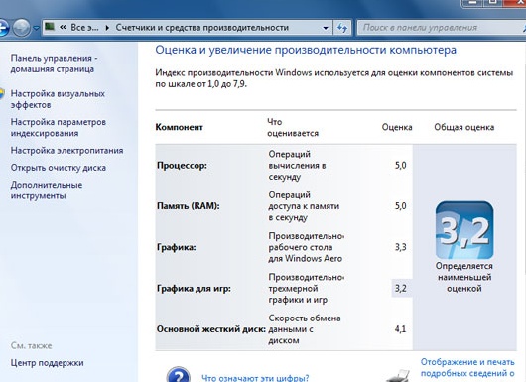Select the 'Процессор:' row label
This screenshot has height=382, width=526.
[182, 166]
